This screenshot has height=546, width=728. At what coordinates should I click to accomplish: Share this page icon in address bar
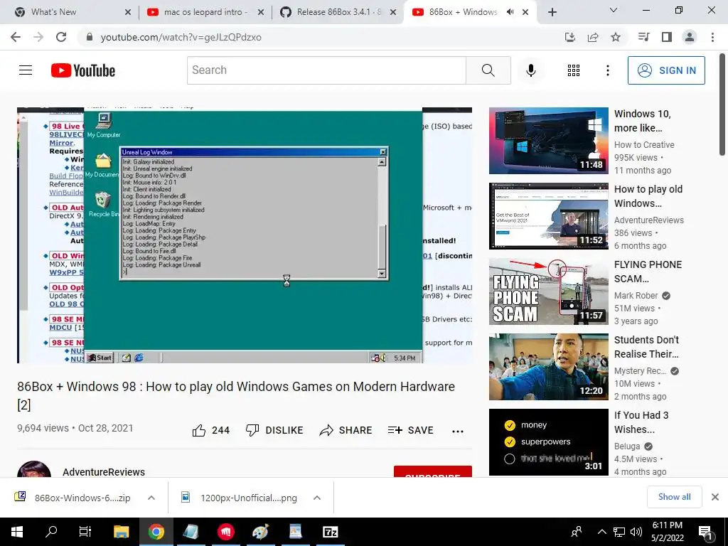tap(593, 37)
